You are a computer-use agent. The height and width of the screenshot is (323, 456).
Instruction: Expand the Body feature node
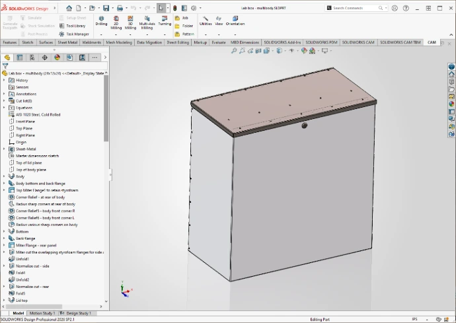click(4, 176)
